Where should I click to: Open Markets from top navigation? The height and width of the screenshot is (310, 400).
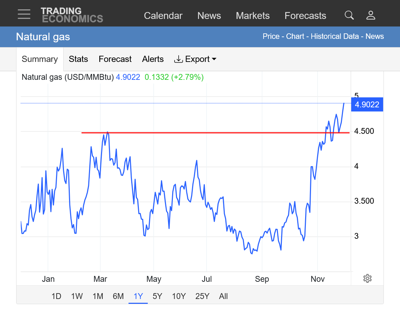coord(253,16)
